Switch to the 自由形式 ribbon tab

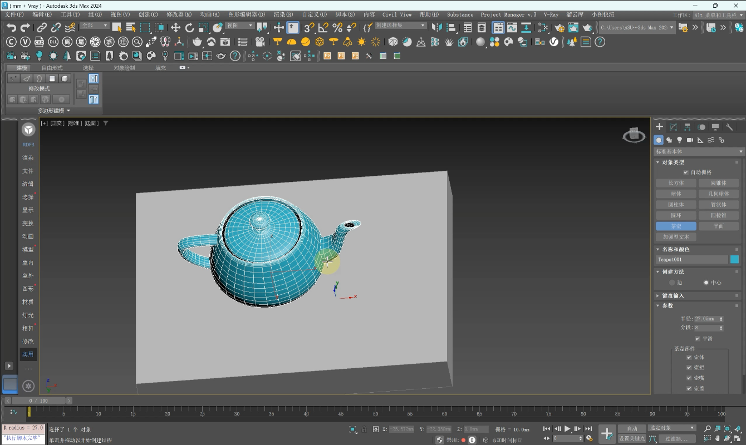52,68
